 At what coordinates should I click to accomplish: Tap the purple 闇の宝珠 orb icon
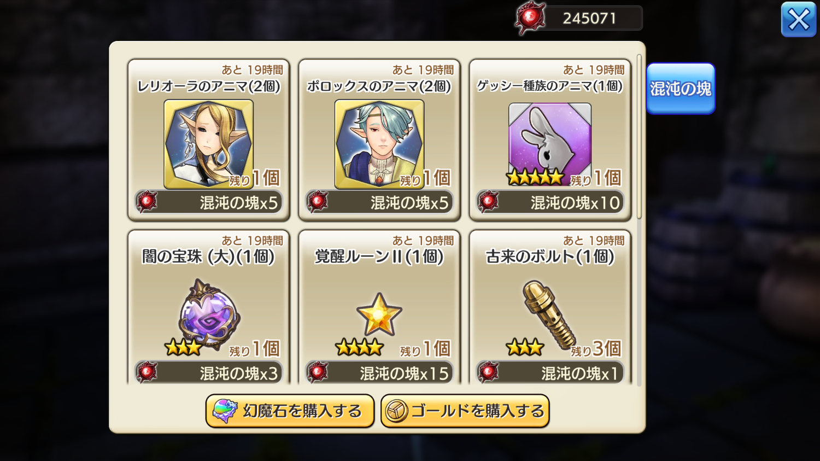click(x=208, y=314)
